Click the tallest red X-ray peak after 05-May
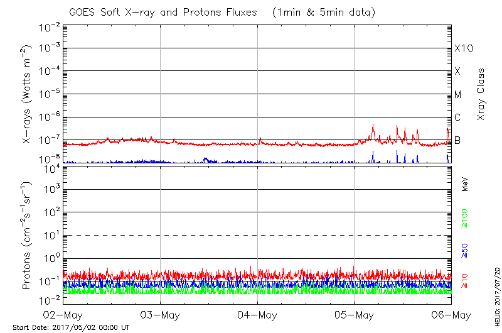The image size is (502, 333). tap(373, 125)
